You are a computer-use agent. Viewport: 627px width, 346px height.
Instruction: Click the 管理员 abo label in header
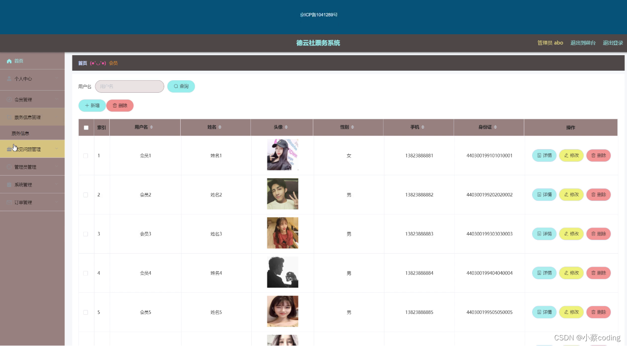tap(550, 43)
